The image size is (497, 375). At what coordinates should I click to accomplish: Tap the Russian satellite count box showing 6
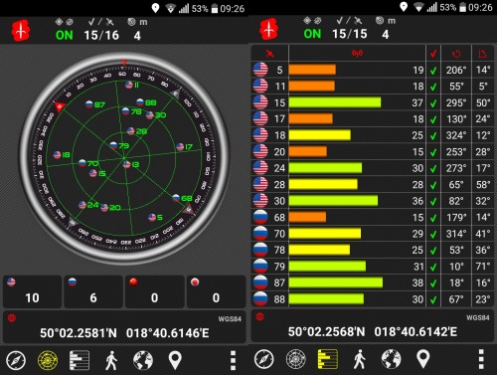pos(93,291)
